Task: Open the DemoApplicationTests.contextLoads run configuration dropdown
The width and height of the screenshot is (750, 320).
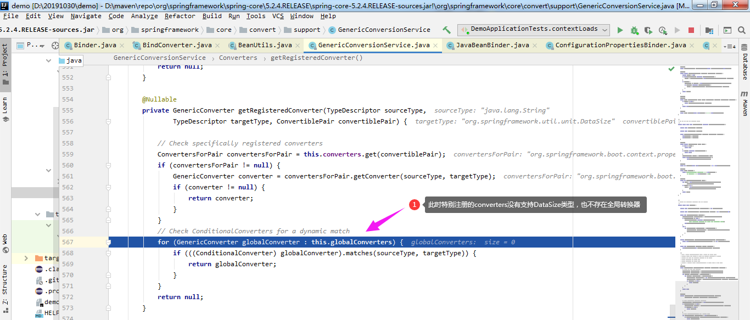Action: pyautogui.click(x=534, y=30)
